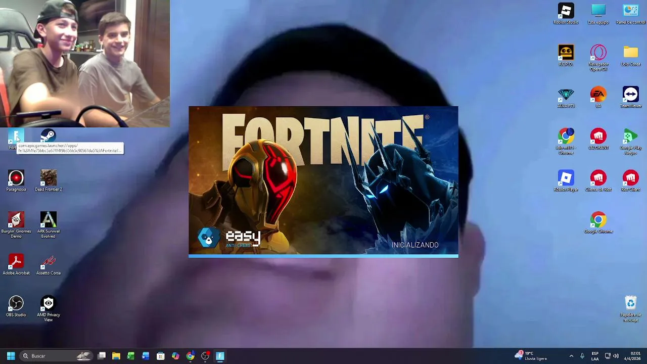
Task: Launch the Roblox Player shortcut
Action: pos(566,181)
